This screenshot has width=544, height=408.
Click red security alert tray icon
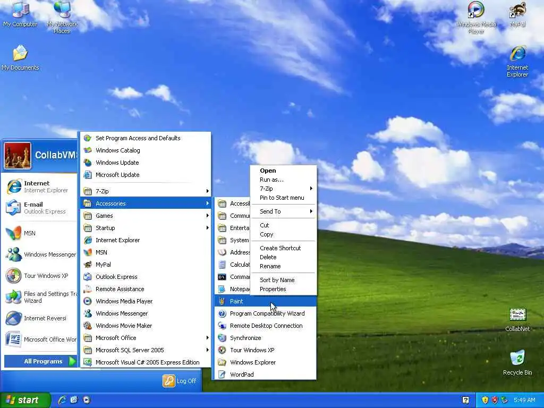click(x=495, y=400)
